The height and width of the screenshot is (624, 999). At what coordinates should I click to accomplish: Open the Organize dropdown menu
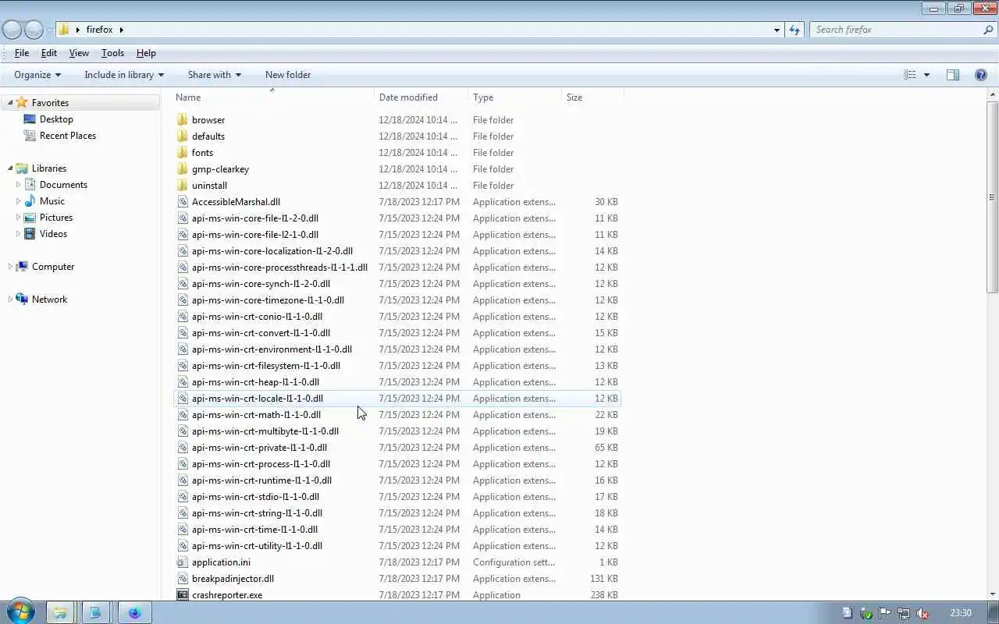click(37, 75)
